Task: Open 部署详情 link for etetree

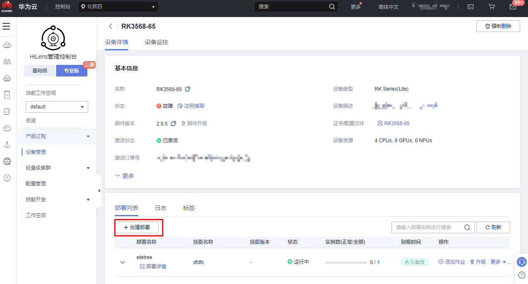Action: pyautogui.click(x=153, y=267)
